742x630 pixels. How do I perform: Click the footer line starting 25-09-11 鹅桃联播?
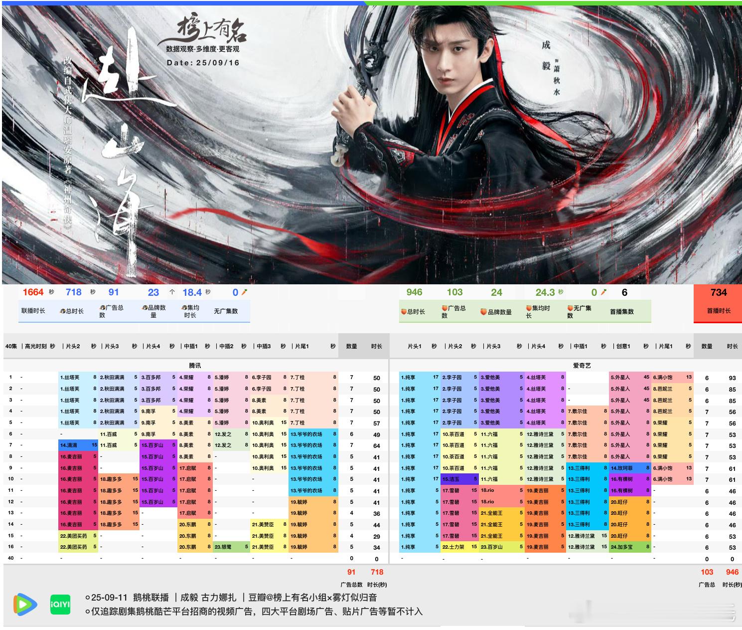tap(231, 598)
